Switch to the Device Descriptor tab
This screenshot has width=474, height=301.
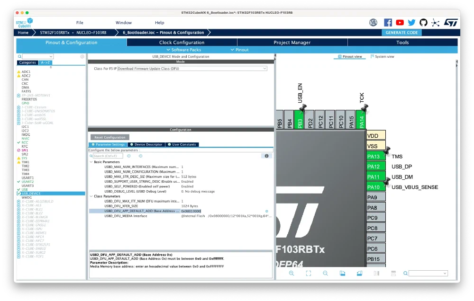point(146,144)
